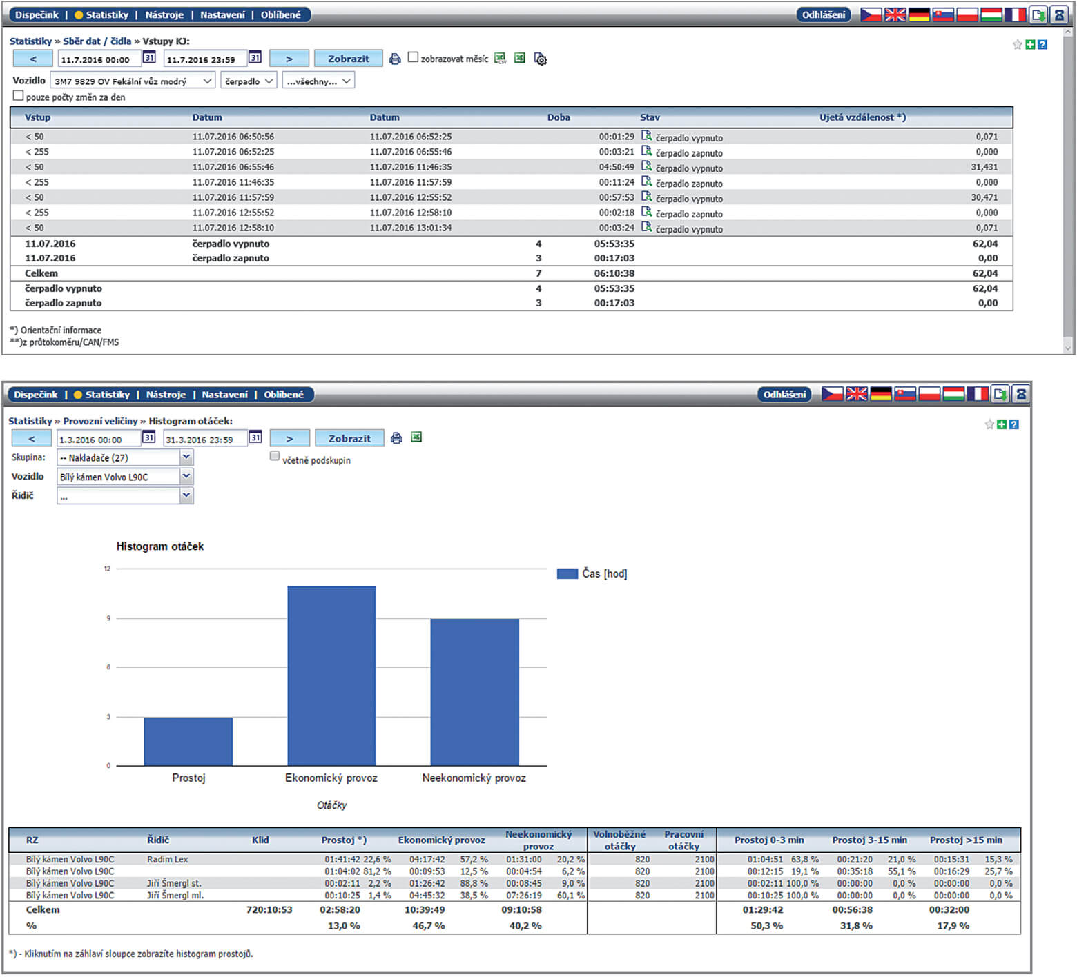This screenshot has width=1077, height=977.
Task: Go to next period in Histogram otáček window
Action: click(x=290, y=439)
